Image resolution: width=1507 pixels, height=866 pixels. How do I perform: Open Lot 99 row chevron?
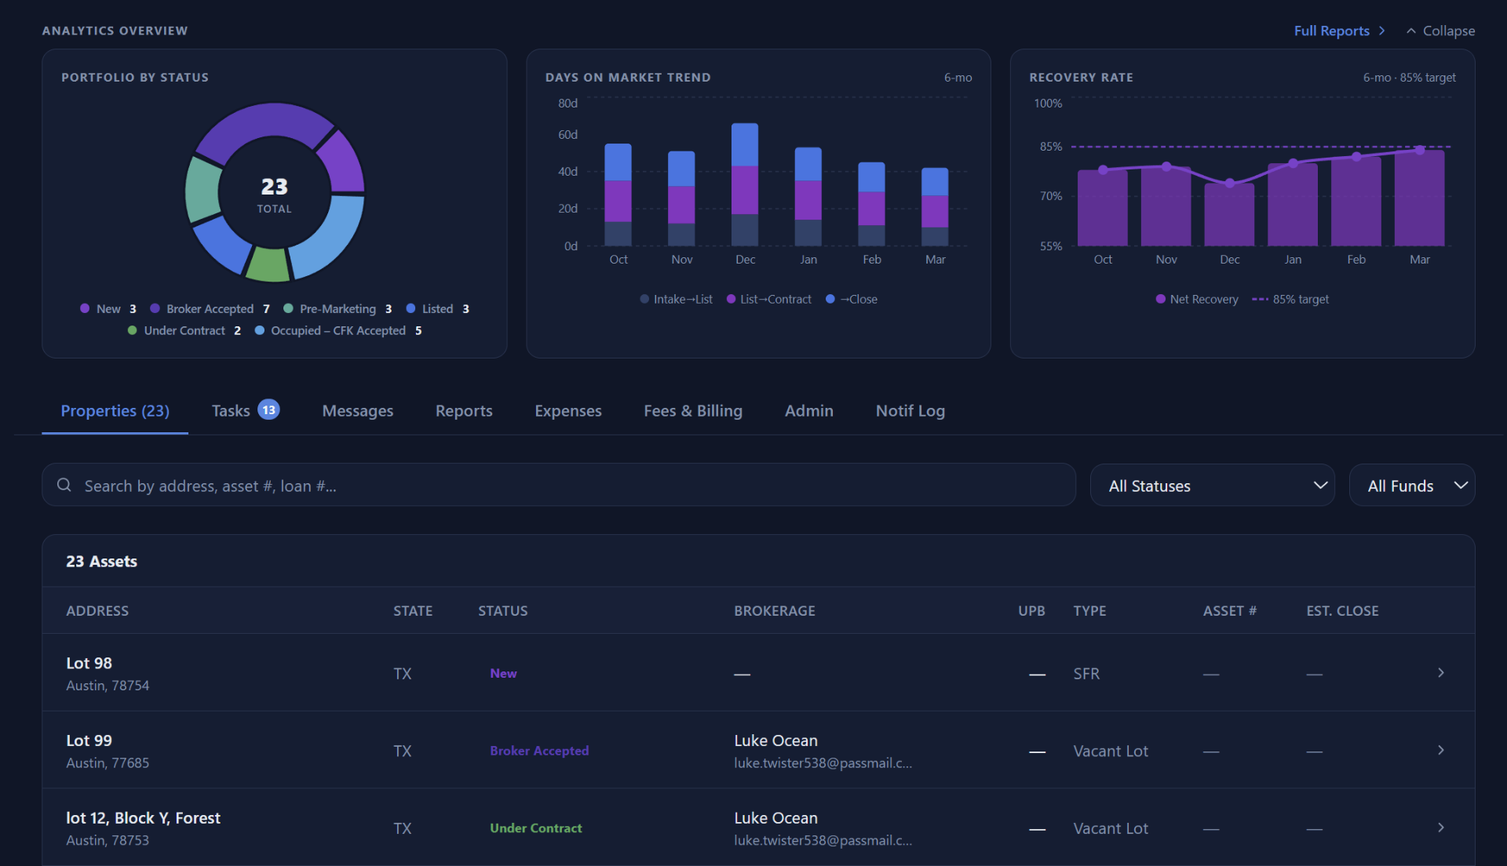pos(1441,751)
